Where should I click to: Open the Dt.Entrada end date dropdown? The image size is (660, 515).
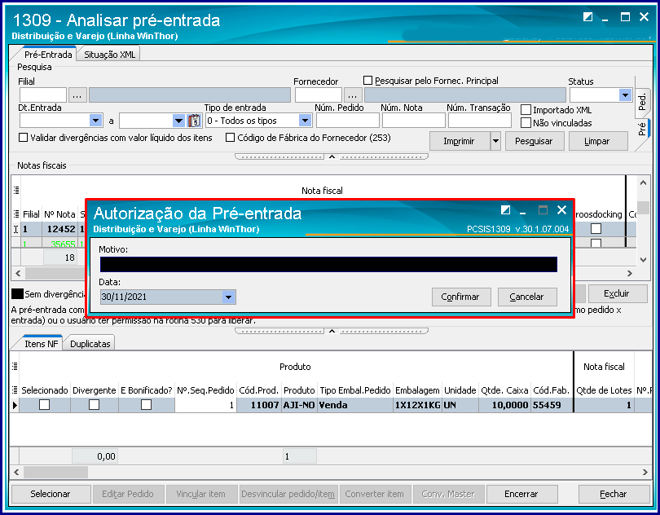tap(179, 121)
